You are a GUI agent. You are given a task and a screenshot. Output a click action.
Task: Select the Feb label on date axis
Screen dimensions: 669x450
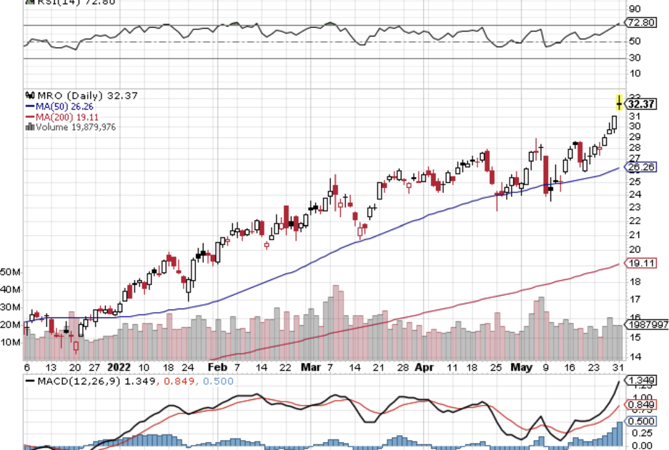pyautogui.click(x=217, y=366)
